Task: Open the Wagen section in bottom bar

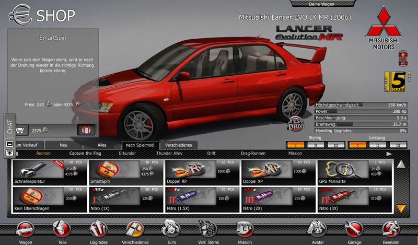Action: [x=25, y=230]
